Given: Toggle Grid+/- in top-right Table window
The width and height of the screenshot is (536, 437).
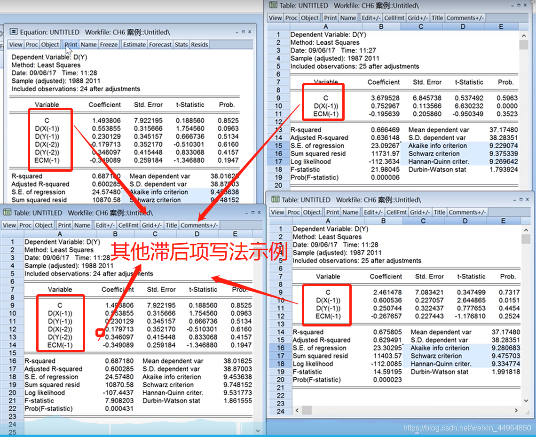Looking at the screenshot, I should [x=418, y=18].
